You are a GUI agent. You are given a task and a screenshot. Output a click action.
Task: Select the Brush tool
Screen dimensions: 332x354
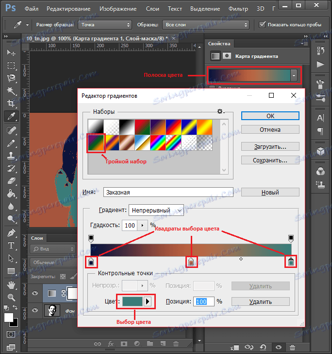tap(11, 143)
